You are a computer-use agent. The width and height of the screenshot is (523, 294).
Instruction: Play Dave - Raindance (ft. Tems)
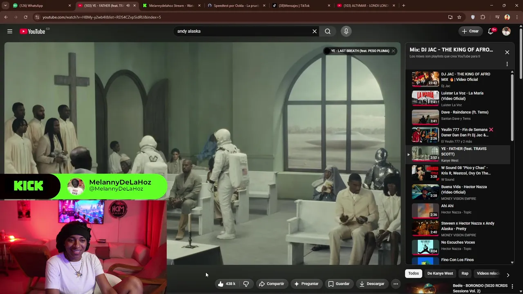458,117
